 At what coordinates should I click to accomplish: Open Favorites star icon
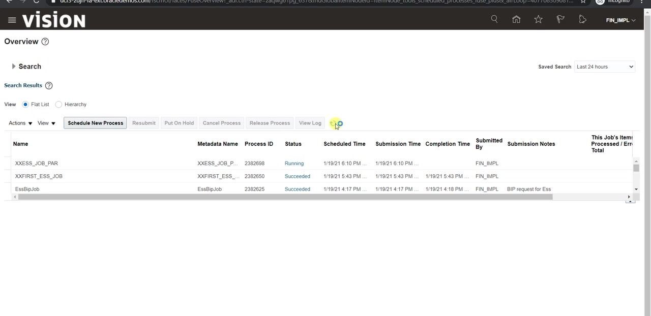[538, 19]
